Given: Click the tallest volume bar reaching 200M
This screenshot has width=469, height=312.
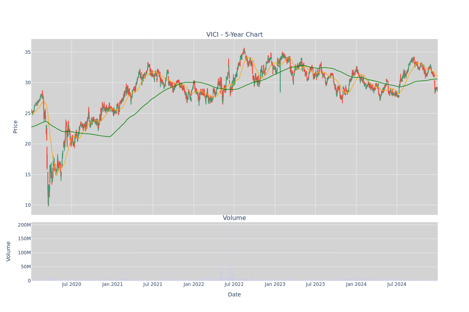Looking at the screenshot, I should tap(229, 253).
